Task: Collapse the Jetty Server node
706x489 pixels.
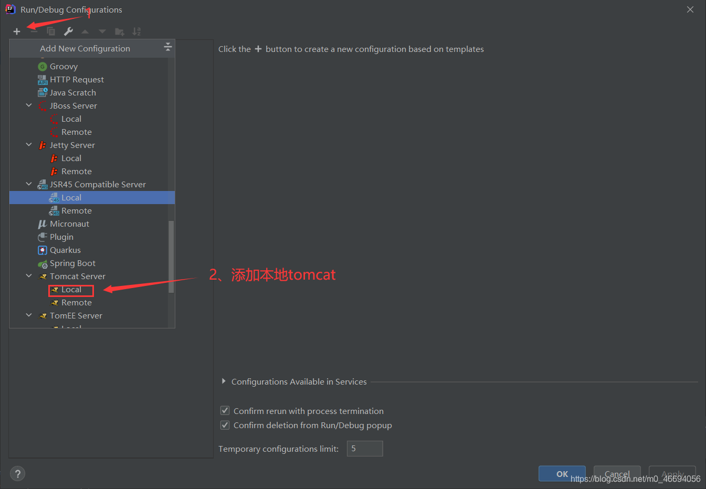Action: pos(29,145)
